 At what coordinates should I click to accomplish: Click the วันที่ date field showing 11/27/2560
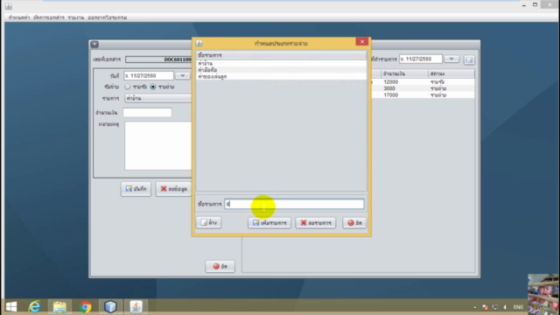click(x=149, y=76)
